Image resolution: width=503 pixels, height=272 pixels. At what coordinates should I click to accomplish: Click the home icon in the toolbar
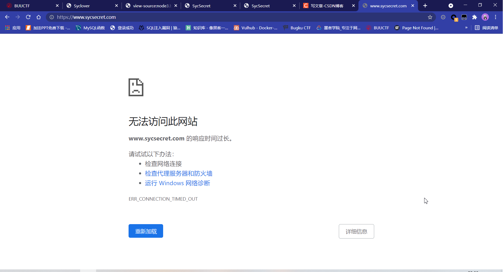(x=38, y=17)
